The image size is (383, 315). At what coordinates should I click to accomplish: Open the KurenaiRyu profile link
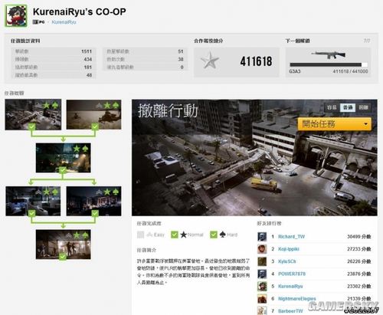[x=64, y=22]
